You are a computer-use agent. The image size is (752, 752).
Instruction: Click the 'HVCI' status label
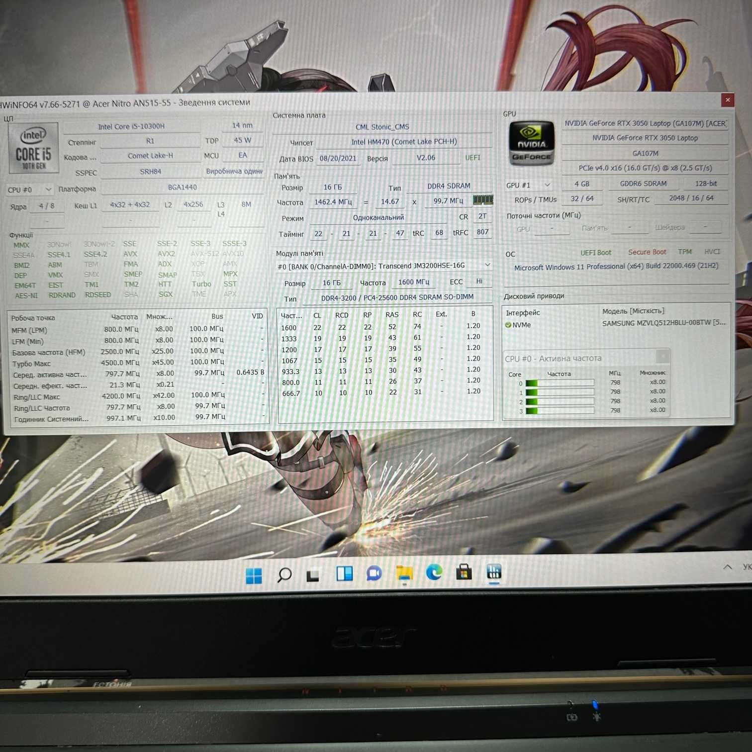(712, 252)
